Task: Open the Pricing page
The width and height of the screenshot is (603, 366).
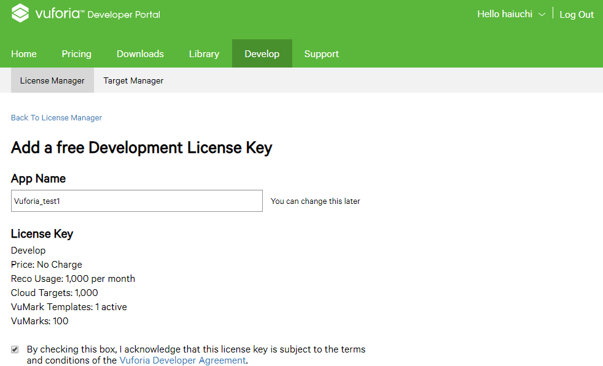Action: click(77, 54)
